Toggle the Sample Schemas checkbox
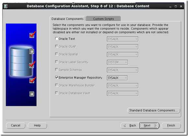The height and width of the screenshot is (136, 188). point(56,69)
